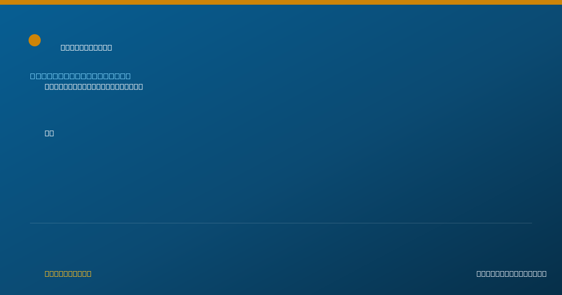Open the light blue headline text
562x295 pixels.
pos(81,76)
